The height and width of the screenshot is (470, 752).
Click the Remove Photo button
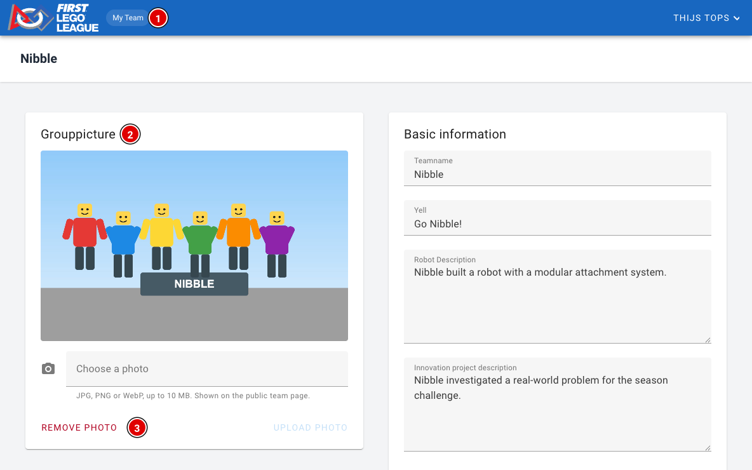(79, 427)
